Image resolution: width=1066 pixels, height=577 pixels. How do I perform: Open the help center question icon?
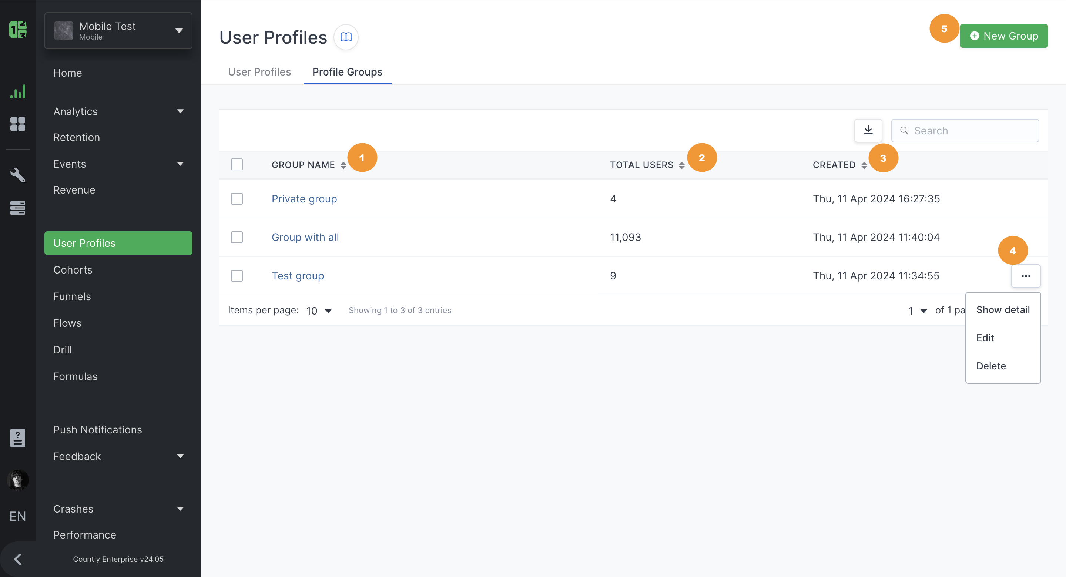point(18,438)
